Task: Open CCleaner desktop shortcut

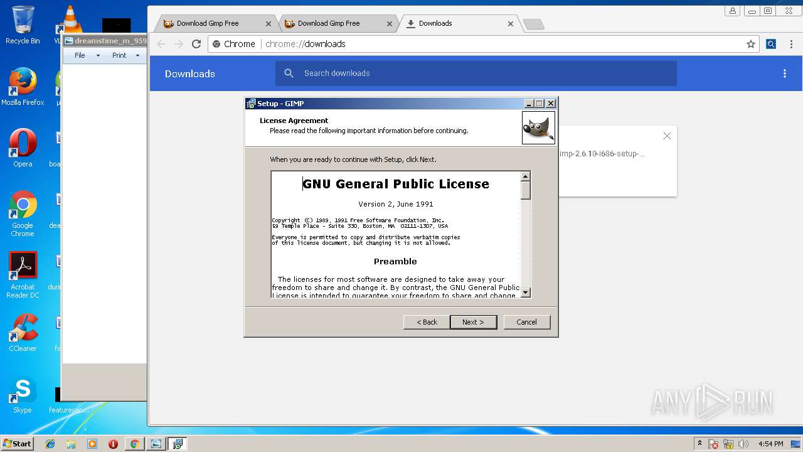Action: tap(23, 333)
